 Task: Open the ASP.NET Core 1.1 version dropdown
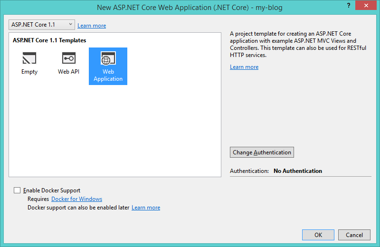pyautogui.click(x=42, y=25)
